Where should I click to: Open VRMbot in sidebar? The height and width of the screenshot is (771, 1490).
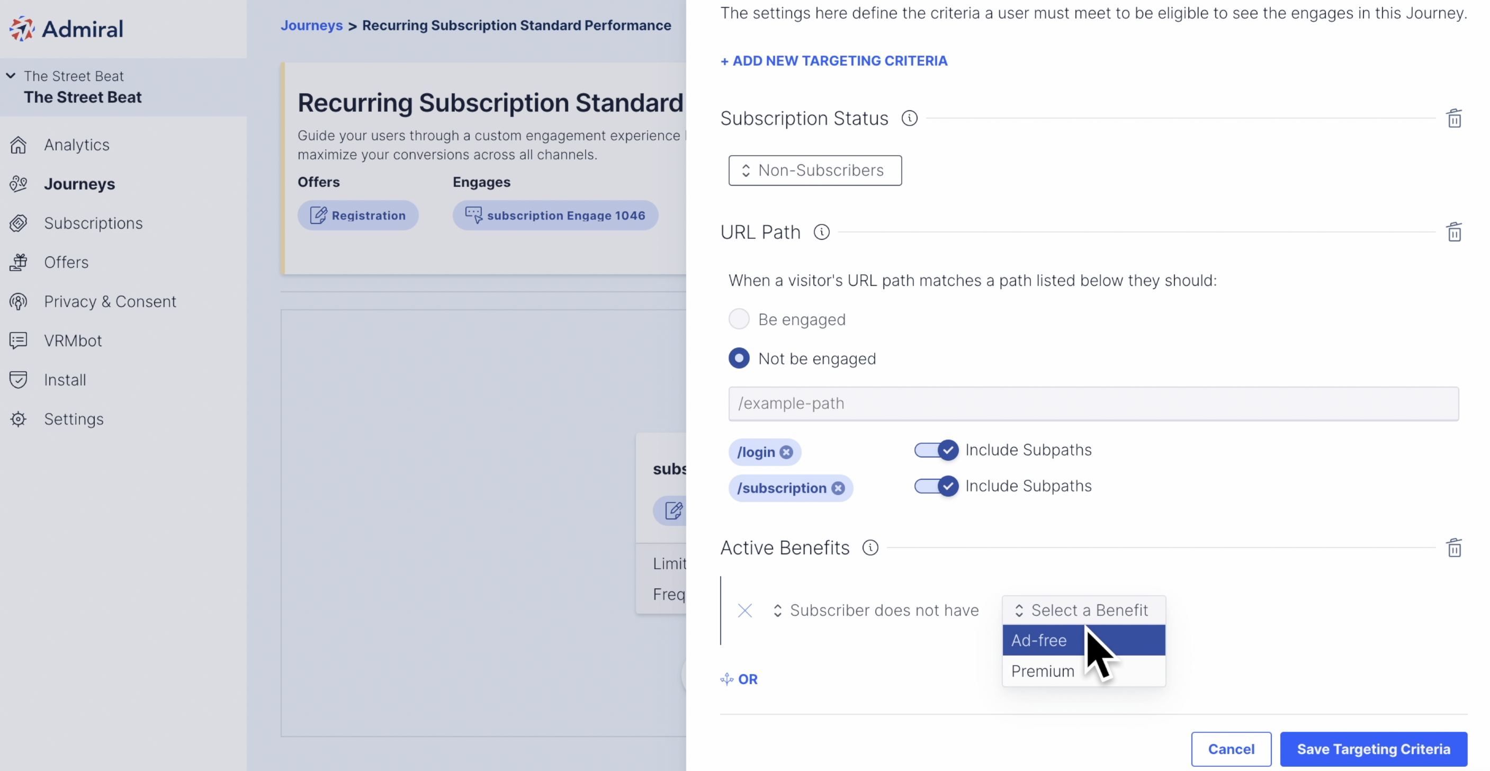(73, 340)
